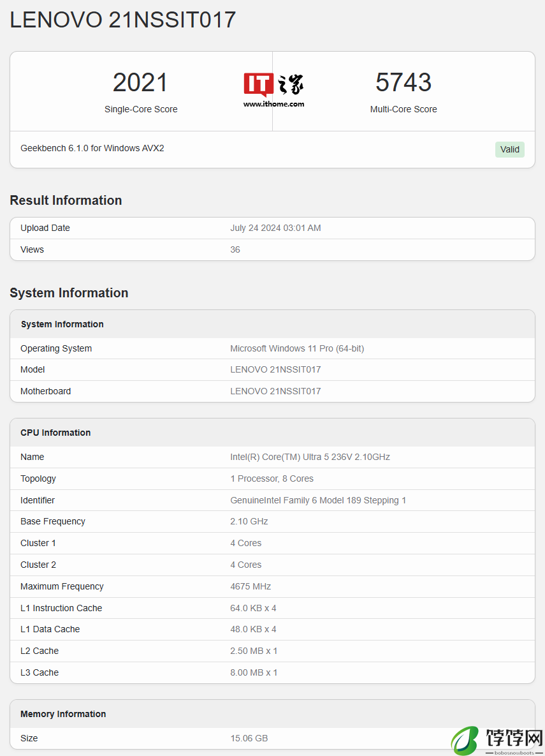Viewport: 545px width, 756px height.
Task: Click the 'Result Information' heading
Action: pyautogui.click(x=66, y=200)
